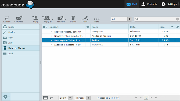Open the Contacts section
The height and width of the screenshot is (101, 180).
(x=149, y=4)
